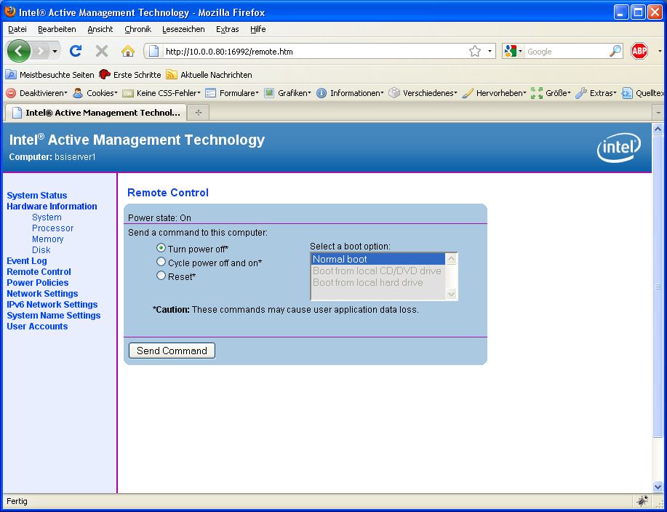Click the back navigation arrow

(x=20, y=51)
